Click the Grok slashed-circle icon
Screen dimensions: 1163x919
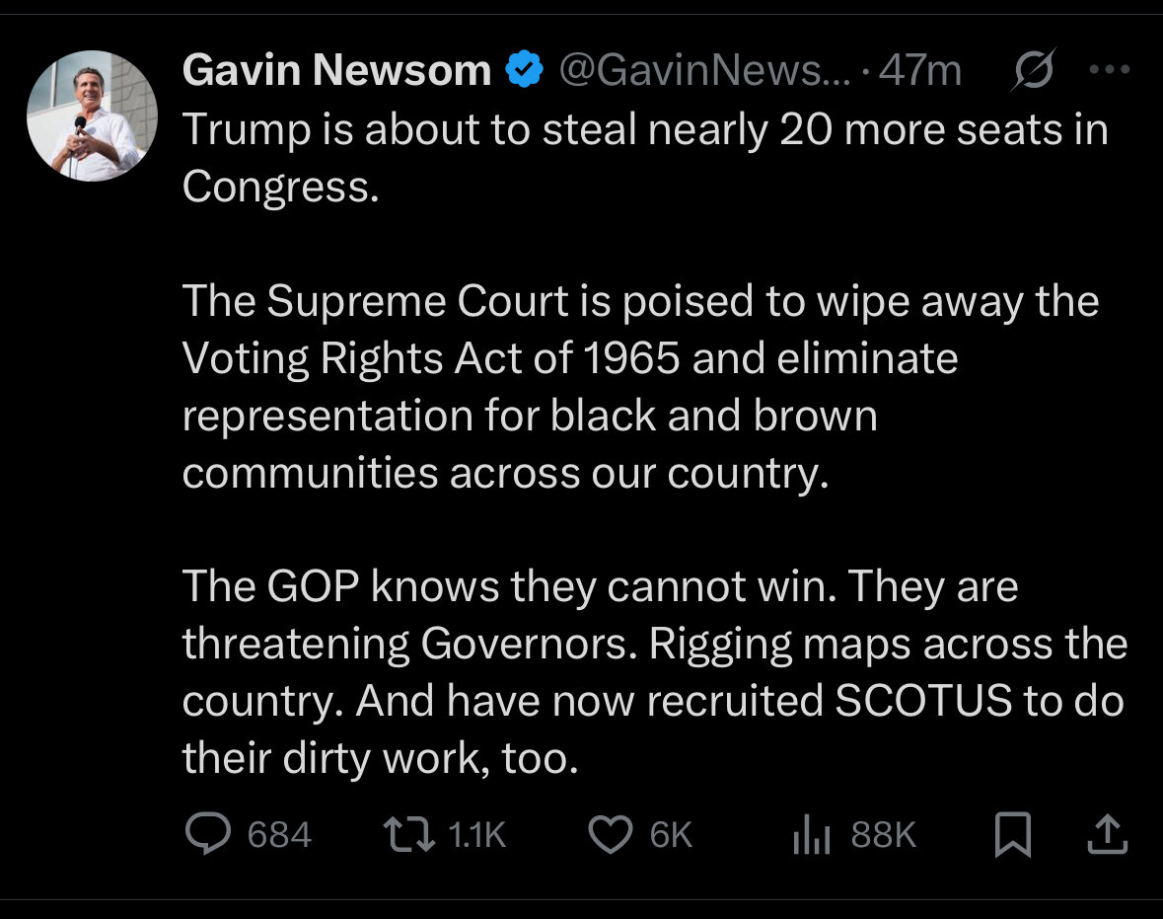coord(1033,70)
